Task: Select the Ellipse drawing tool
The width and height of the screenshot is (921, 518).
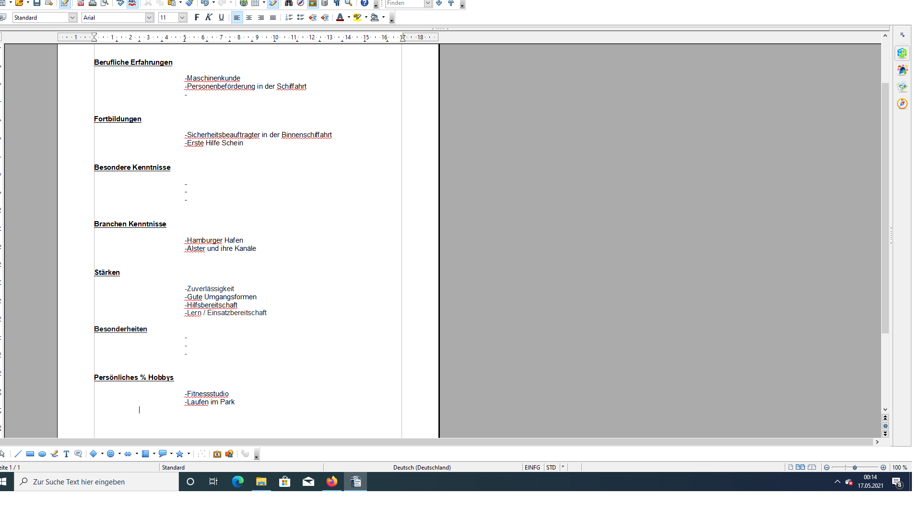Action: click(42, 454)
